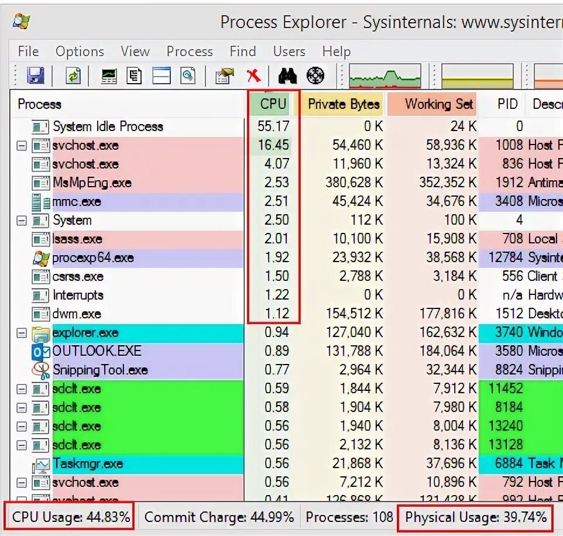563x536 pixels.
Task: Click the red X Kill Process icon
Action: [253, 75]
